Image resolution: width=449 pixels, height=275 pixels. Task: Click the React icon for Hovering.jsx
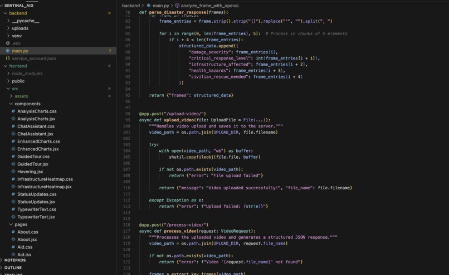click(x=13, y=171)
